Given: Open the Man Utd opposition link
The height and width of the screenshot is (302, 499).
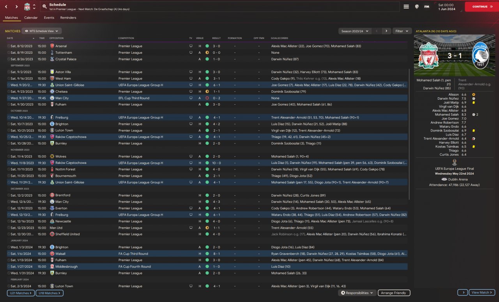Looking at the screenshot, I should 56,228.
